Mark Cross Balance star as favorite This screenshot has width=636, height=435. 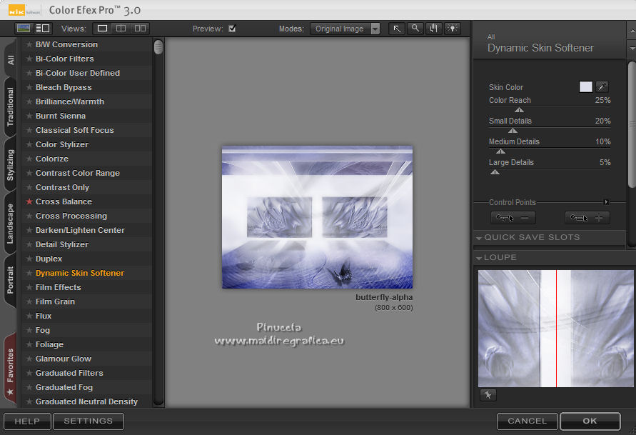(29, 201)
